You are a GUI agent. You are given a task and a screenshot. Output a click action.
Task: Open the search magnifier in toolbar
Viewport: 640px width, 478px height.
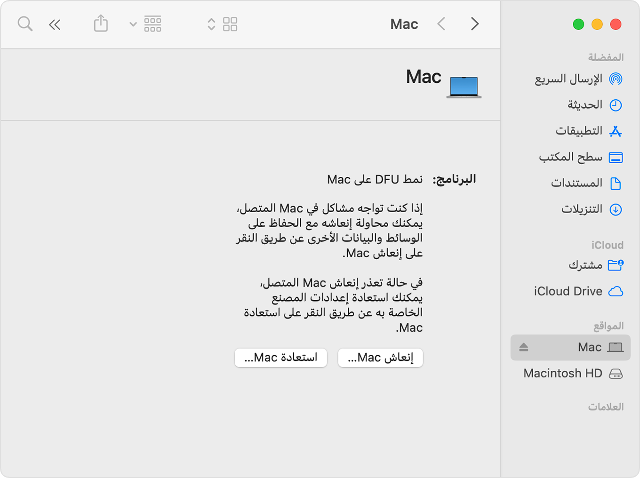tap(25, 24)
